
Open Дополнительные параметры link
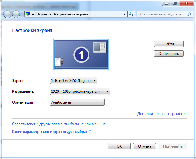[162, 114]
